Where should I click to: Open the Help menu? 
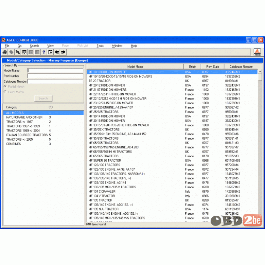[x=134, y=46]
